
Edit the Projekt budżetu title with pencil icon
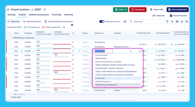click(x=45, y=9)
